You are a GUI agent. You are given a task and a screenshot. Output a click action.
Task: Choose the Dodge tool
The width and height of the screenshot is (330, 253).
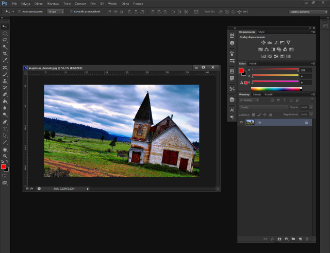click(x=5, y=114)
